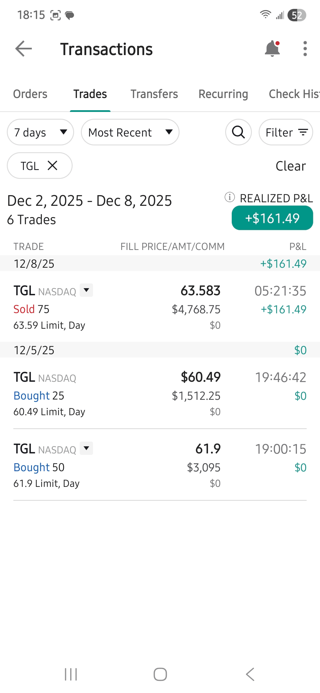The height and width of the screenshot is (693, 320).
Task: Open the three-dot overflow menu
Action: pyautogui.click(x=305, y=49)
